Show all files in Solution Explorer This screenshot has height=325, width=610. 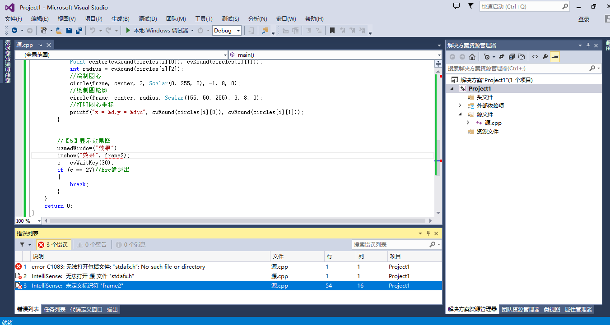pyautogui.click(x=522, y=57)
